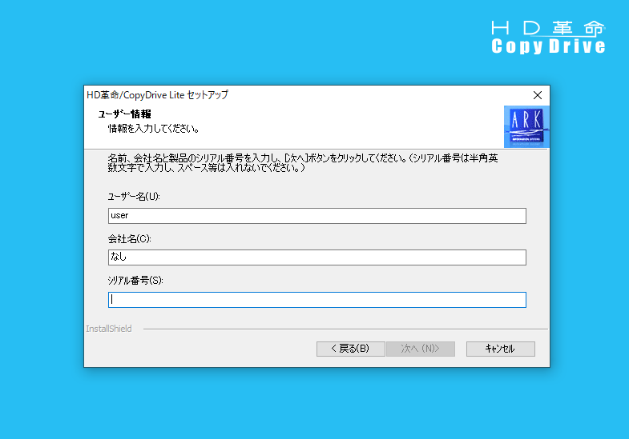Close the setup dialog window
The height and width of the screenshot is (439, 629).
(x=538, y=95)
